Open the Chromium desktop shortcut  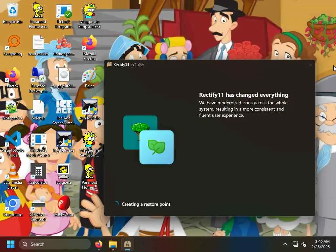(13, 206)
